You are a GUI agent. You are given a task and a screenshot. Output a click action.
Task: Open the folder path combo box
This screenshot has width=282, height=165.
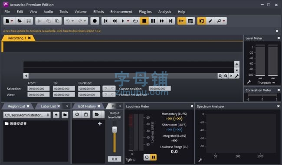point(27,115)
